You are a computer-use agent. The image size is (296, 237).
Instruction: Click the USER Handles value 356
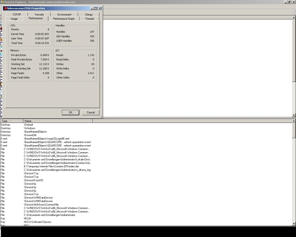(92, 41)
